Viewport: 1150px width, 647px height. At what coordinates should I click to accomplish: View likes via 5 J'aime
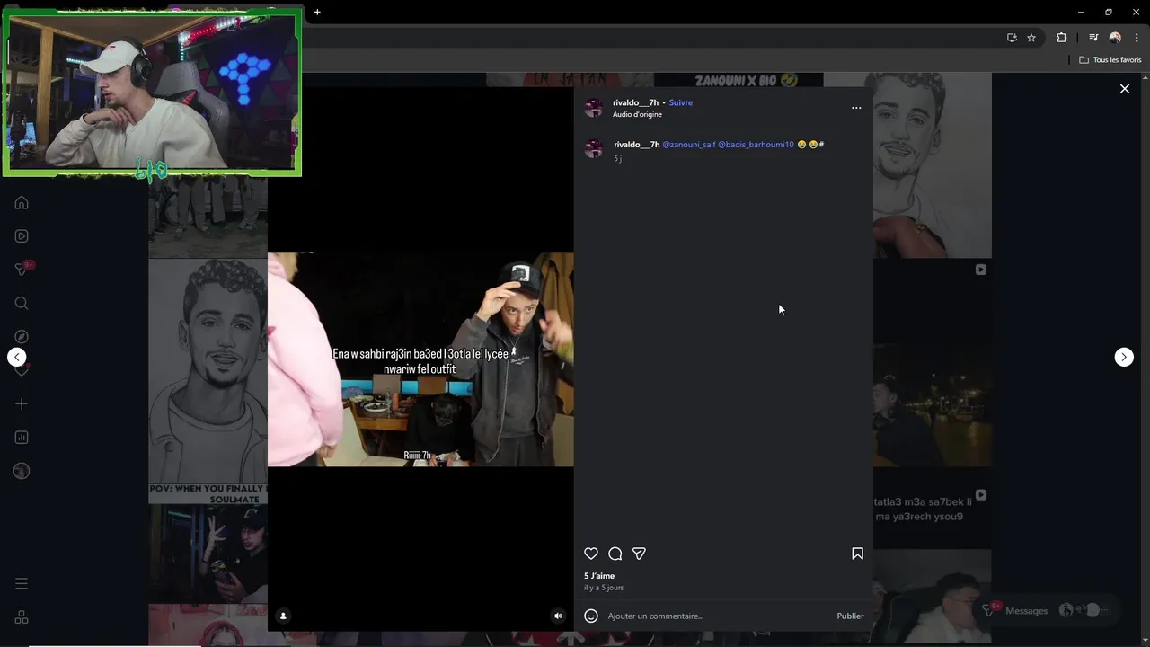[x=599, y=576]
